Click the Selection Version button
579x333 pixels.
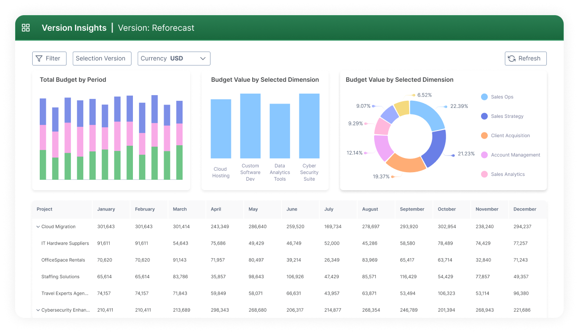coord(102,59)
